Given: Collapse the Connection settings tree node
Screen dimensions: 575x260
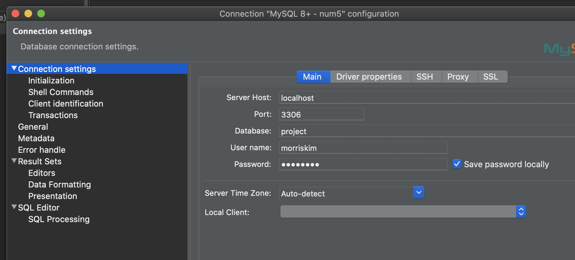Looking at the screenshot, I should [14, 68].
